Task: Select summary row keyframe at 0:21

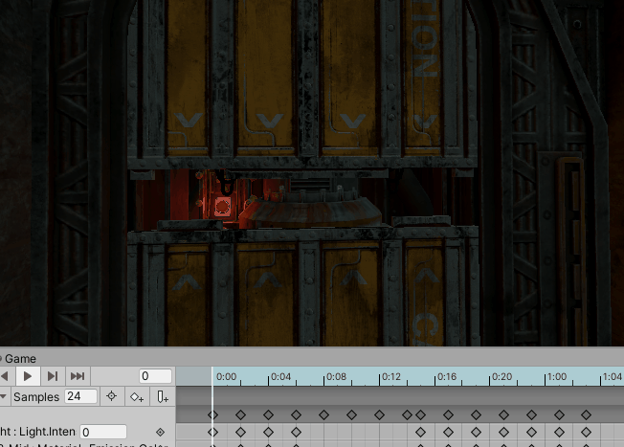Action: [x=503, y=414]
